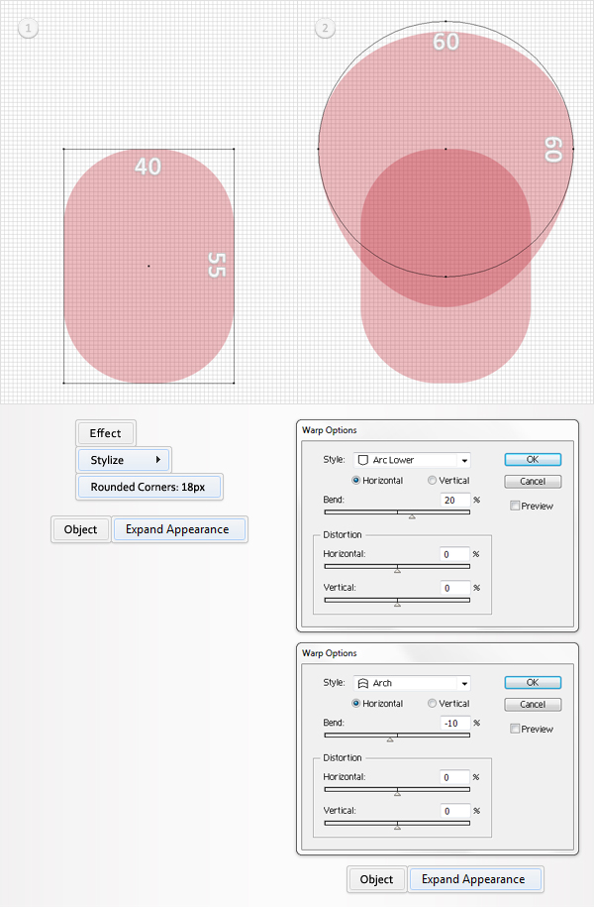Select Horizontal radio in Arc Lower dialog

click(356, 480)
